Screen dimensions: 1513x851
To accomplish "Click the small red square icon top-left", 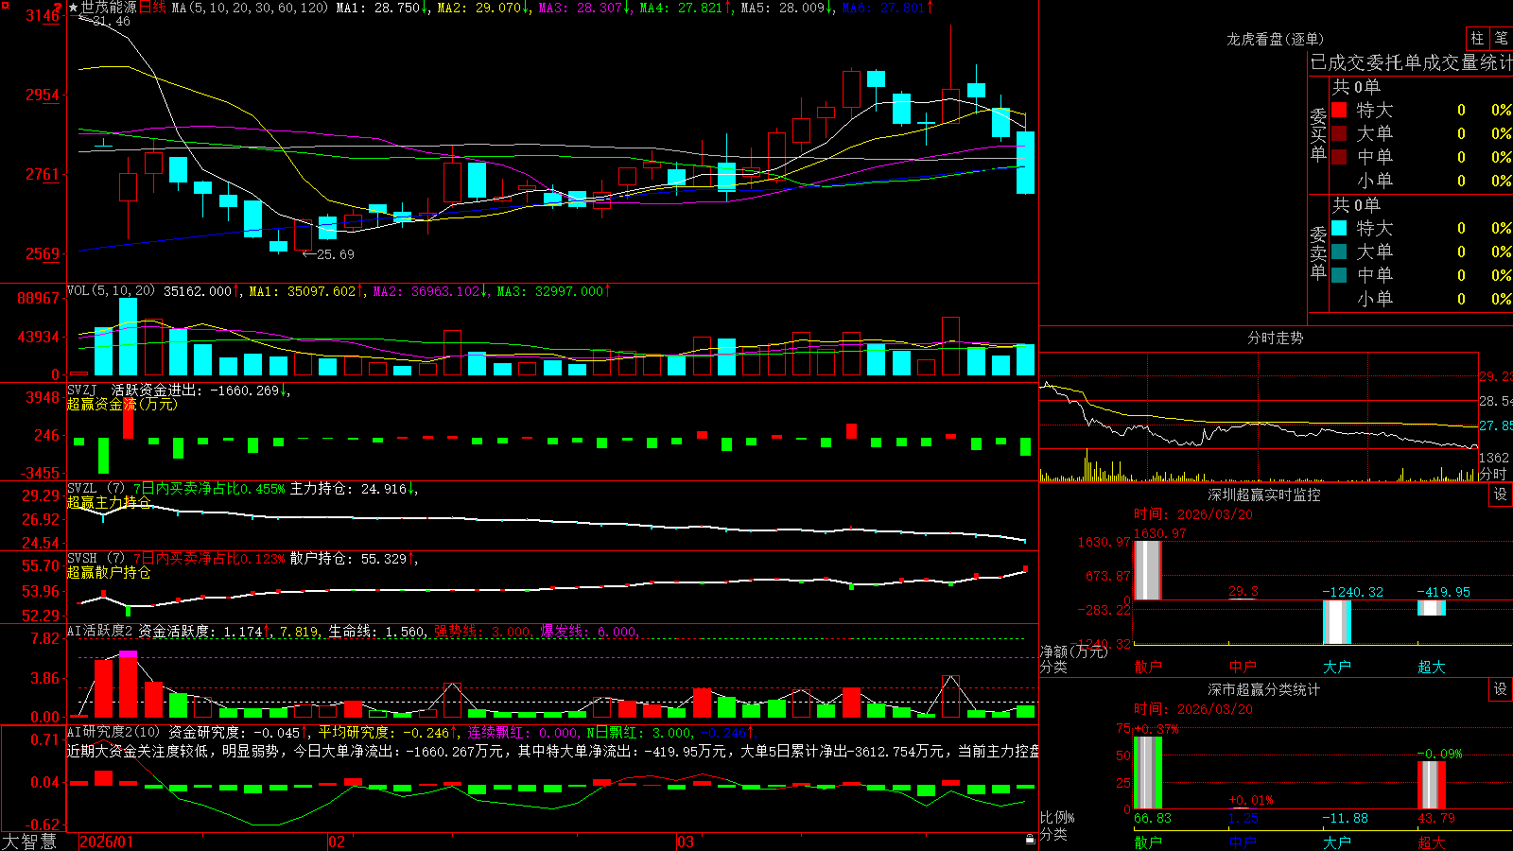I will pos(7,6).
